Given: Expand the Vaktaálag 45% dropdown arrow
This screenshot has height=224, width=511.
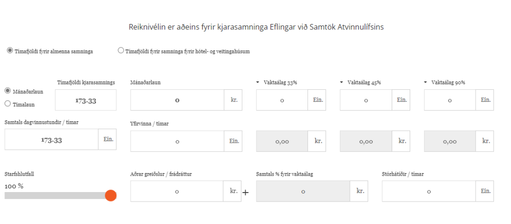Looking at the screenshot, I should (342, 82).
